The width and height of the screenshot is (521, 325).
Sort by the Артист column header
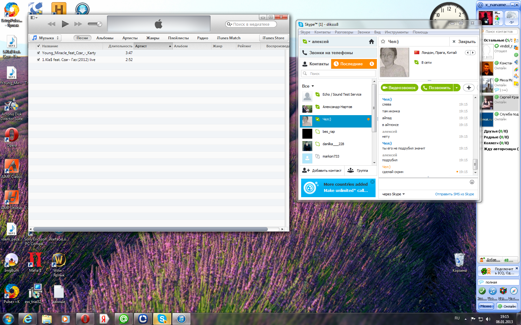click(153, 46)
